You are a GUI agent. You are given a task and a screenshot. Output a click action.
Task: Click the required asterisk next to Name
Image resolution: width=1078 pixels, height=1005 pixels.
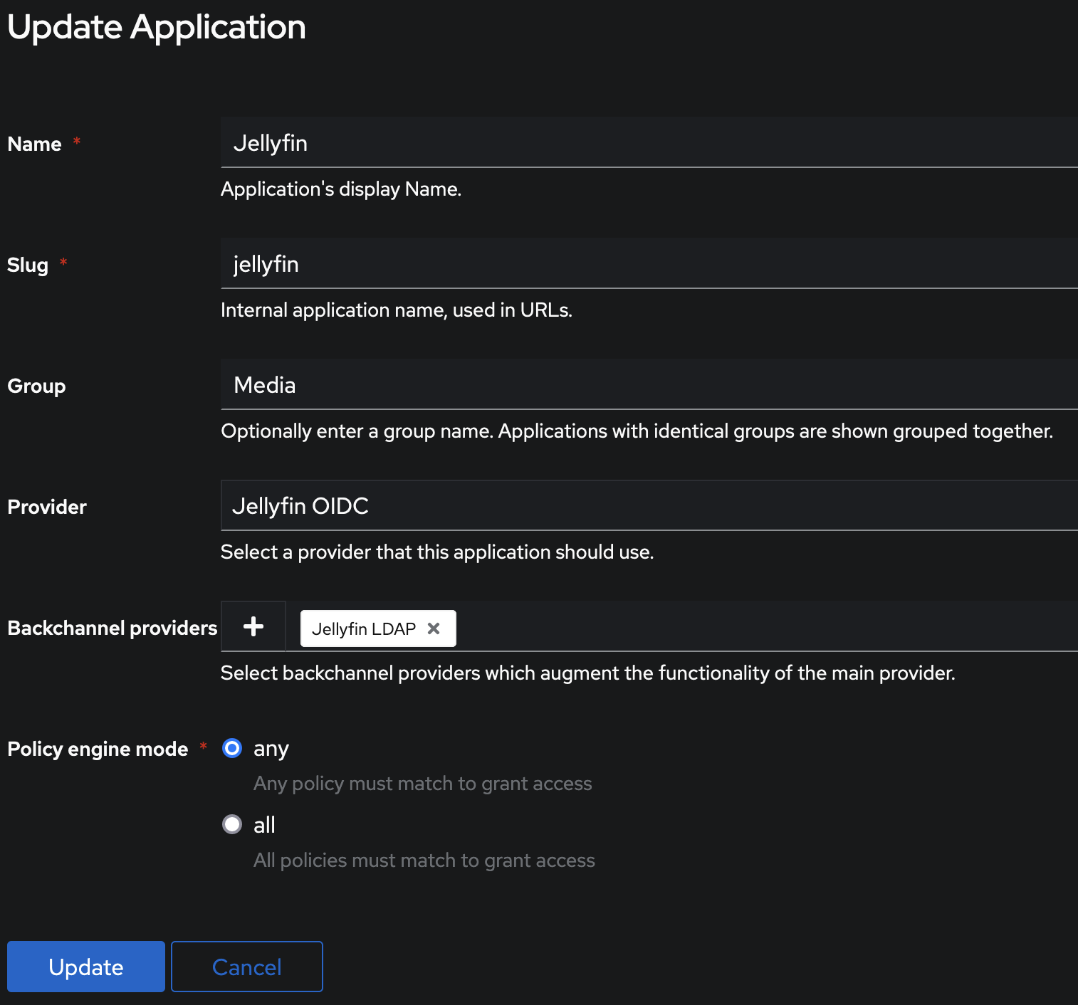click(76, 142)
